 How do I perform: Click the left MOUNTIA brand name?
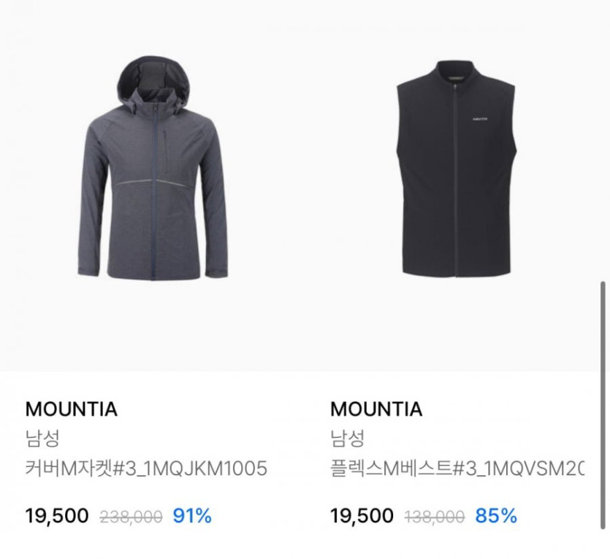click(71, 409)
